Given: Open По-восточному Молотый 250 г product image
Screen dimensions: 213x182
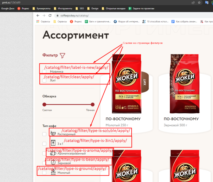Looking at the screenshot, I should pos(127,84).
